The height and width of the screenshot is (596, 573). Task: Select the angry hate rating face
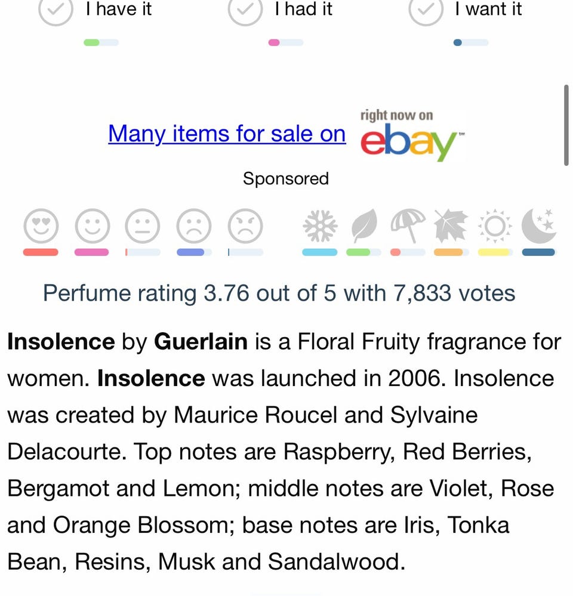pyautogui.click(x=245, y=227)
